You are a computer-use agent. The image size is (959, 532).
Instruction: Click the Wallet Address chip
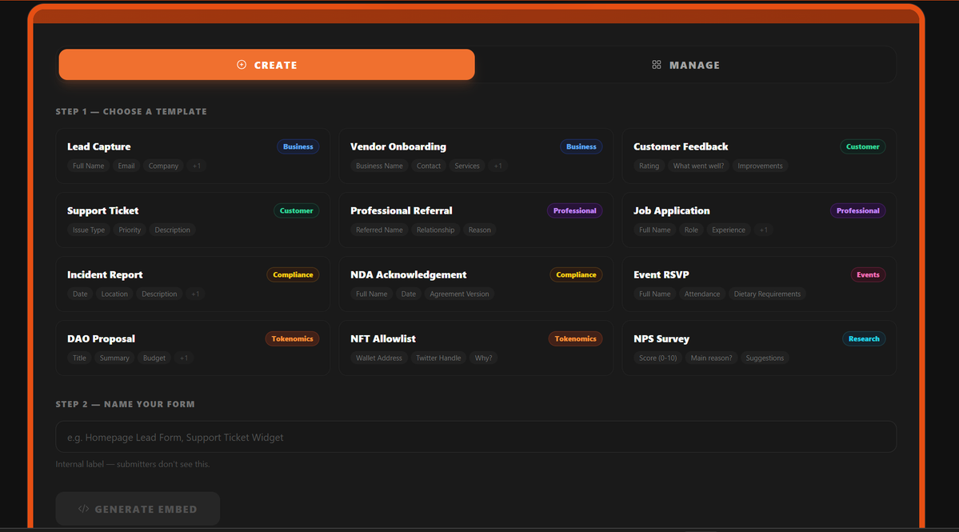pyautogui.click(x=379, y=358)
